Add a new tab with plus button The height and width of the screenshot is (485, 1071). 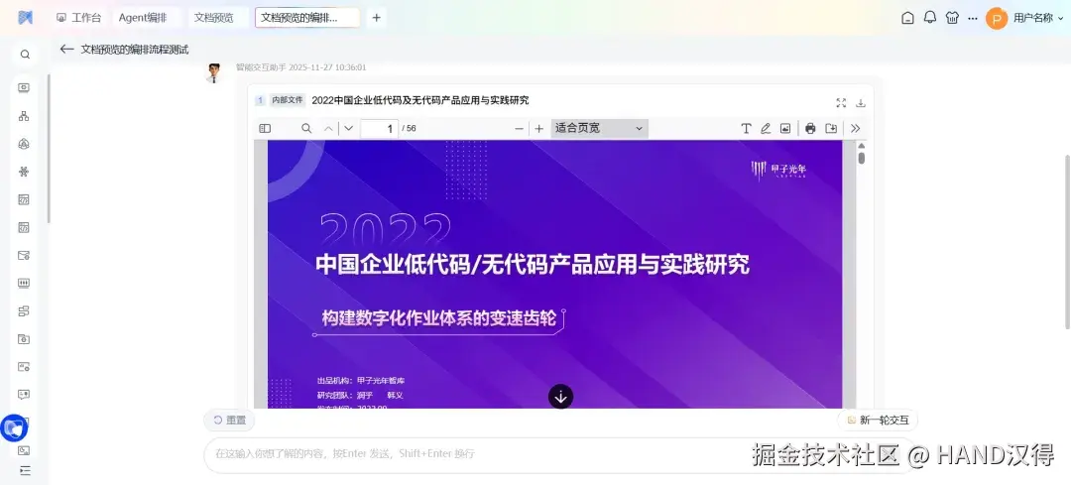(377, 18)
